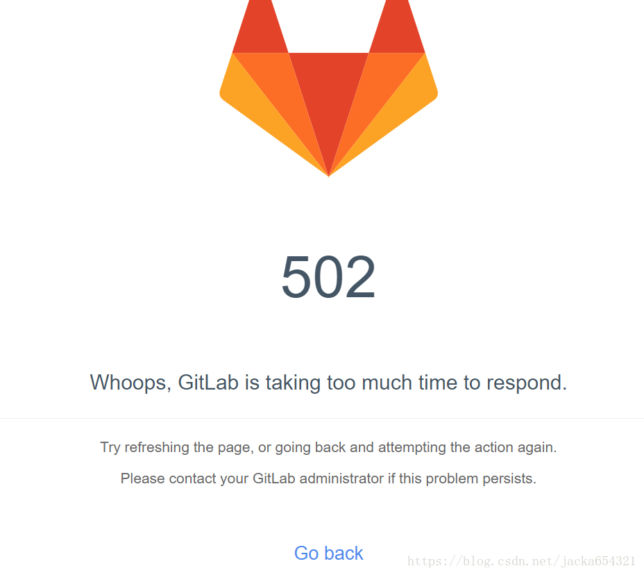Click the 'Please contact your GitLab administrator' line
Viewport: 644px width, 575px height.
(328, 478)
